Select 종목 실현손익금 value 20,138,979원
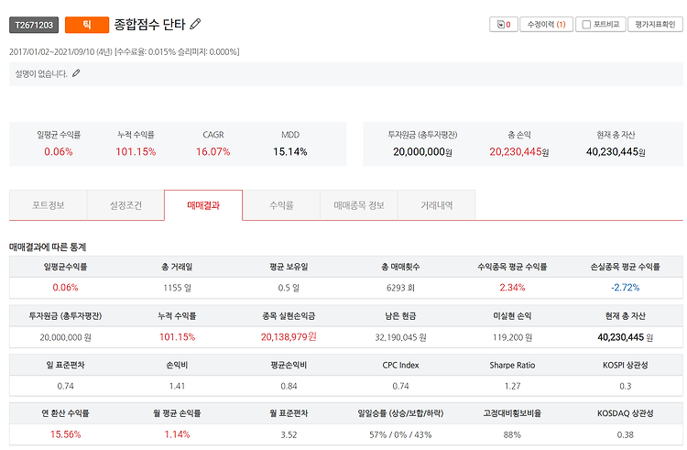The width and height of the screenshot is (687, 450). (289, 337)
